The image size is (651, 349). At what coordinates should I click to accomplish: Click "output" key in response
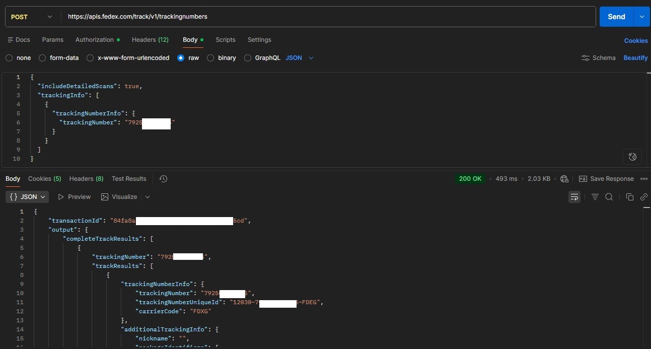[x=63, y=230]
